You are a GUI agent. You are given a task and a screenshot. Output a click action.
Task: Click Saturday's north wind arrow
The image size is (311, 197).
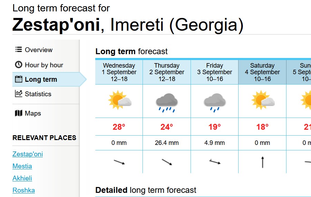pyautogui.click(x=263, y=162)
